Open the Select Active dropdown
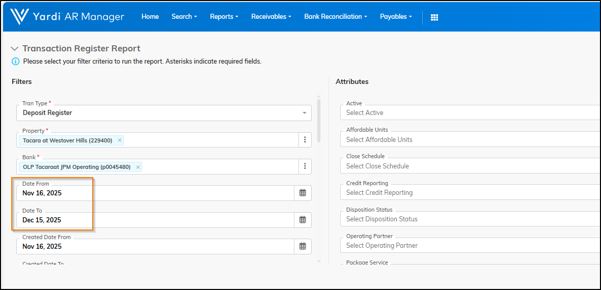This screenshot has height=290, width=601. pos(469,112)
